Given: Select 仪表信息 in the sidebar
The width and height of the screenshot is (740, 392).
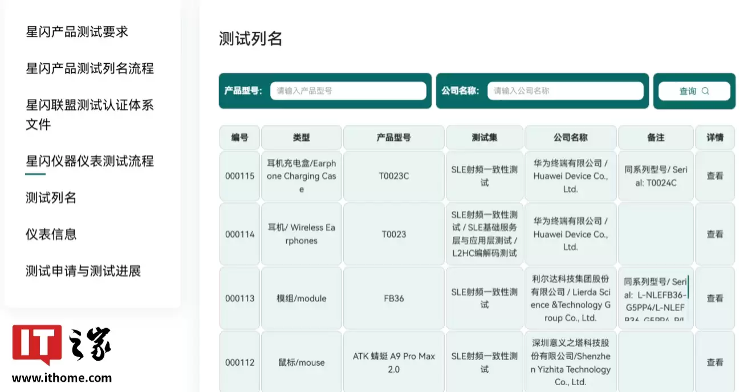Looking at the screenshot, I should point(51,234).
